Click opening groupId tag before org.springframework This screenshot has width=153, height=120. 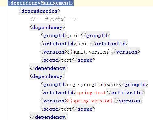54,85
